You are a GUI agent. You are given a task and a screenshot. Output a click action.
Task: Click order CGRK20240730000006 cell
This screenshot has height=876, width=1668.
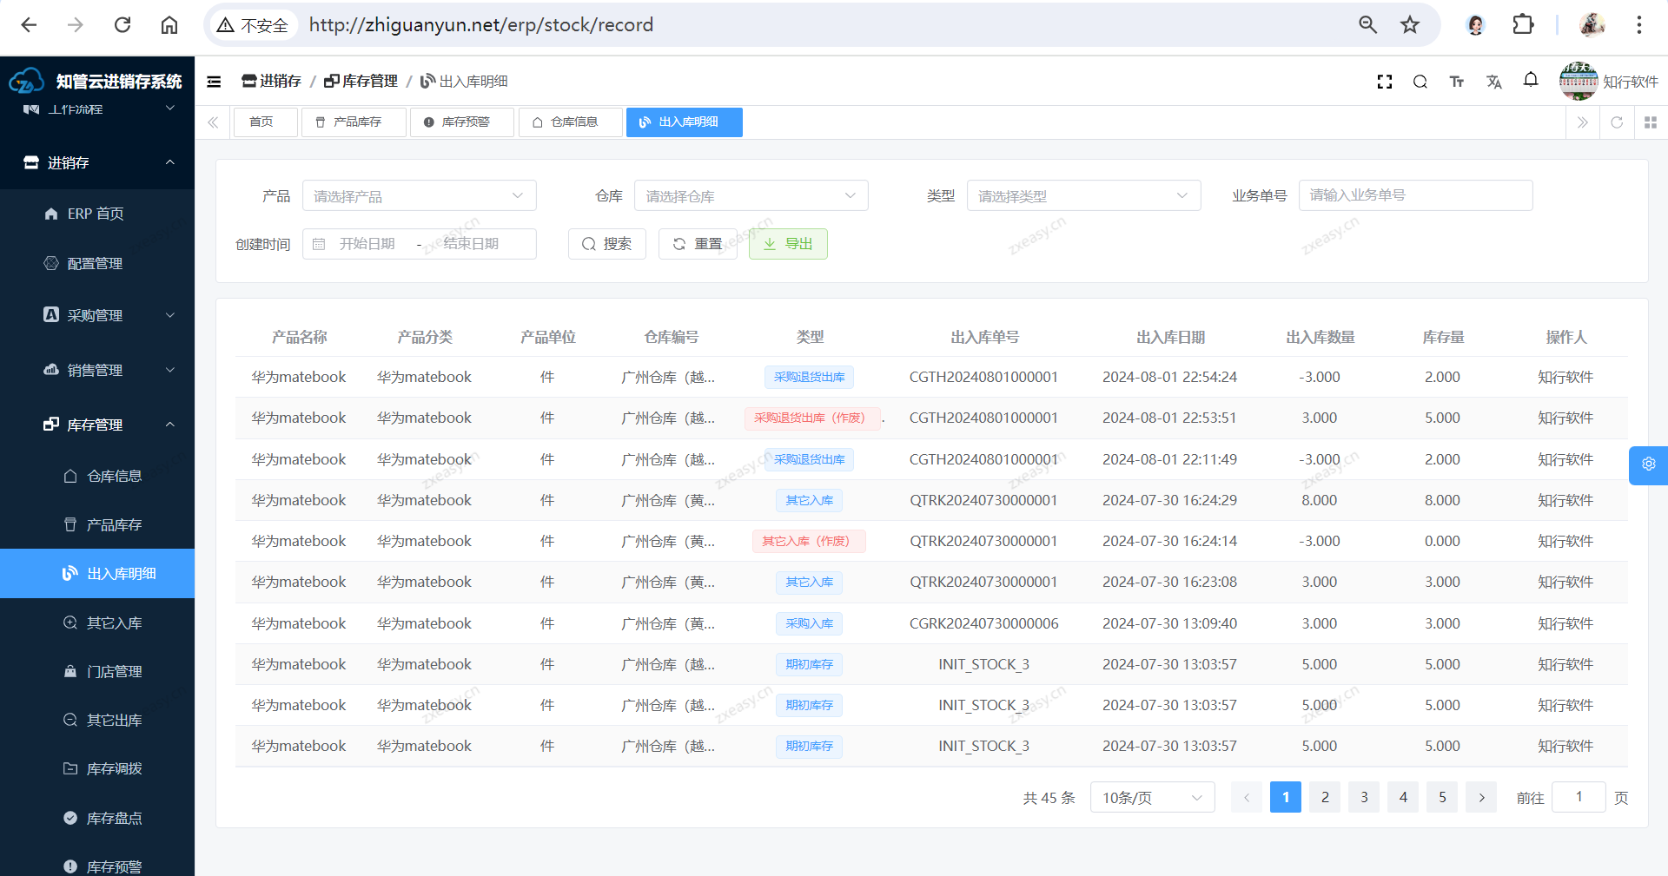(x=983, y=623)
